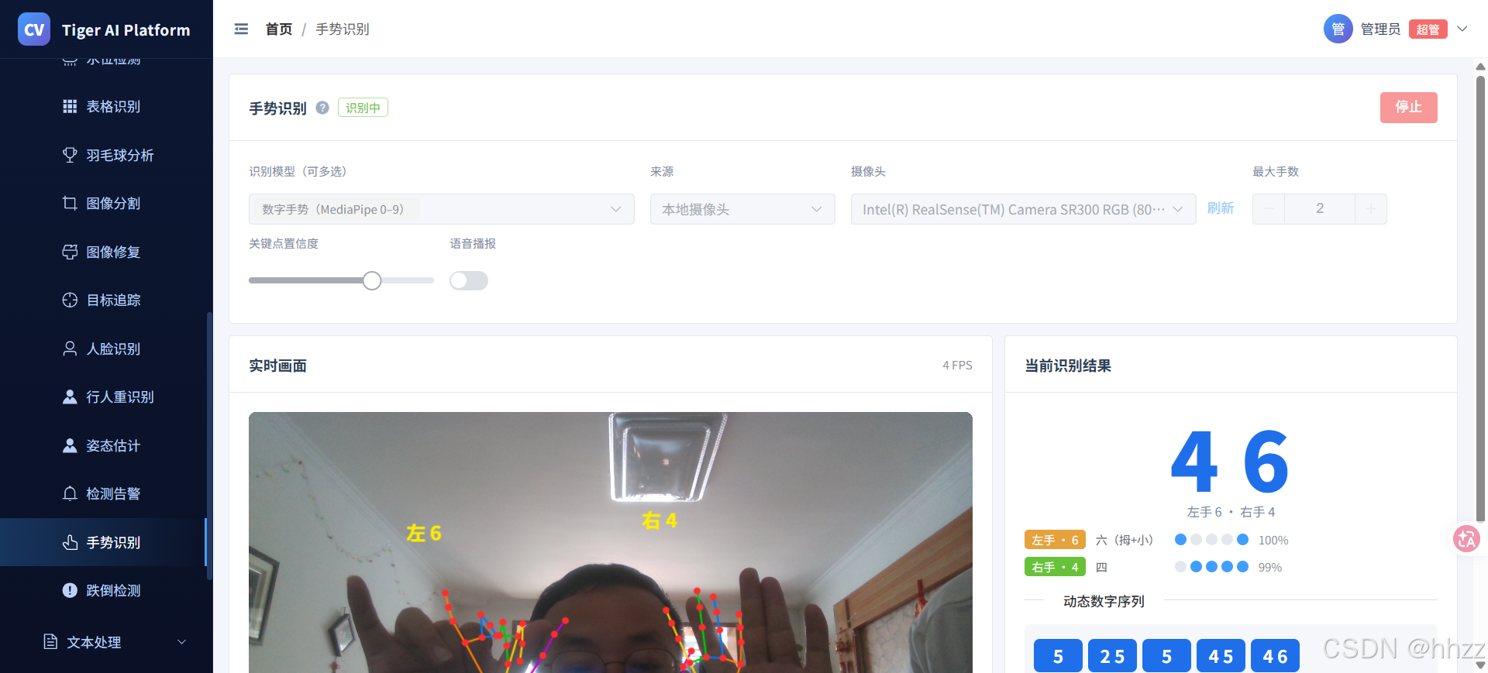The width and height of the screenshot is (1488, 673).
Task: Click the max hands number input
Action: tap(1320, 209)
